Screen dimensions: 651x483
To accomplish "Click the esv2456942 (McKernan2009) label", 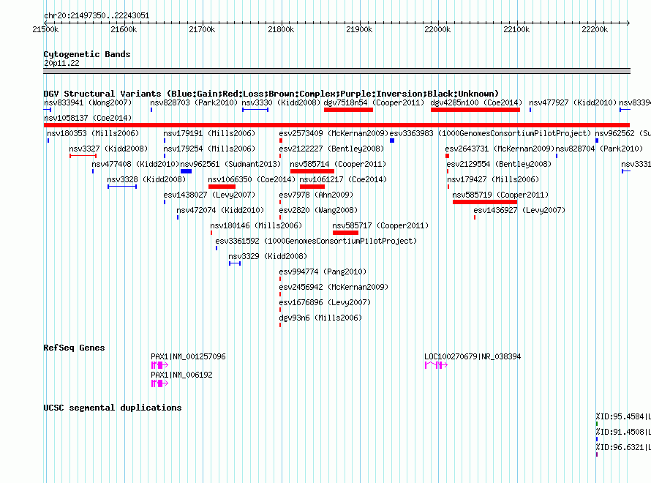I will [x=334, y=287].
